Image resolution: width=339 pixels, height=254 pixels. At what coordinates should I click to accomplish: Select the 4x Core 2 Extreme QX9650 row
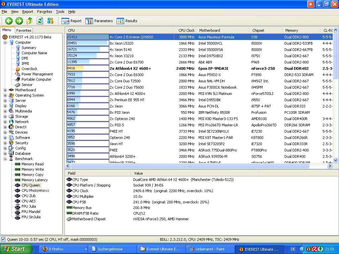(x=199, y=37)
